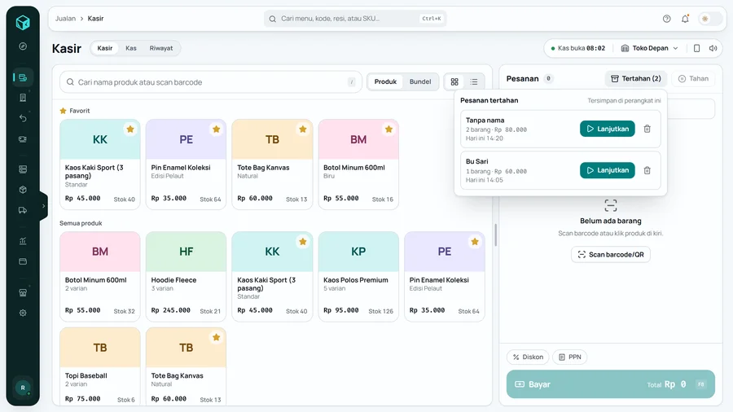The image size is (733, 412).
Task: Add Botol Minum 600ml with 2 varian
Action: tap(100, 277)
